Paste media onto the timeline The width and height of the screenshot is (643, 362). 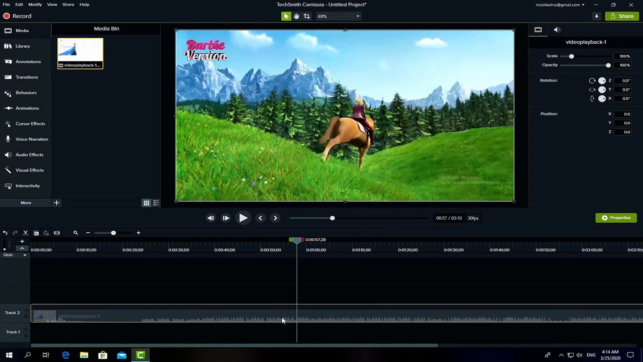(46, 233)
